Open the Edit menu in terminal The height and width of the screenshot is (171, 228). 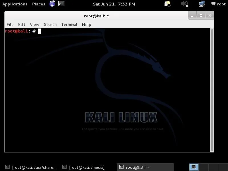tap(22, 25)
